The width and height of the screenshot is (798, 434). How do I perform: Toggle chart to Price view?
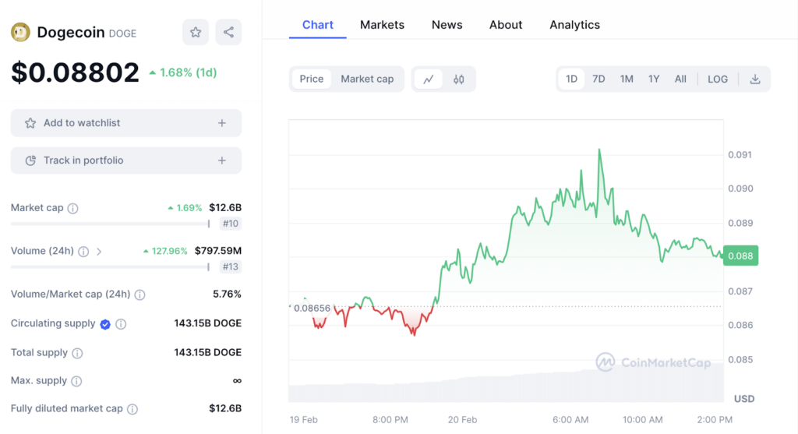pos(312,79)
